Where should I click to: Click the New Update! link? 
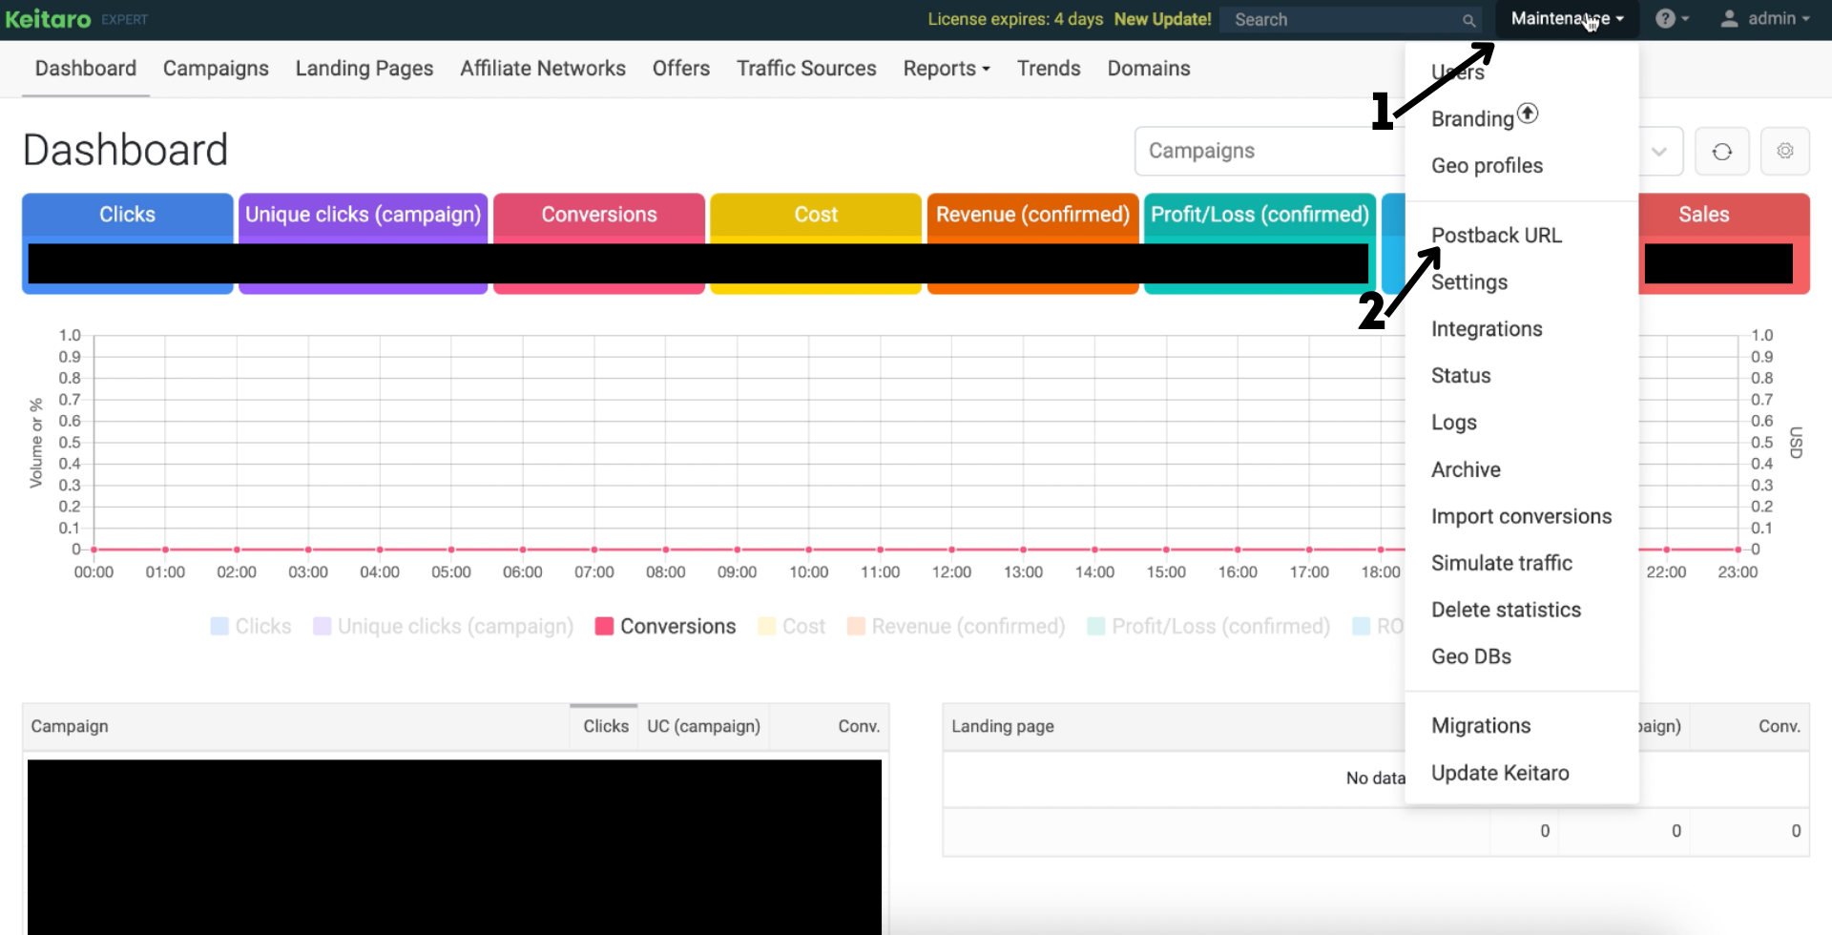(x=1162, y=19)
